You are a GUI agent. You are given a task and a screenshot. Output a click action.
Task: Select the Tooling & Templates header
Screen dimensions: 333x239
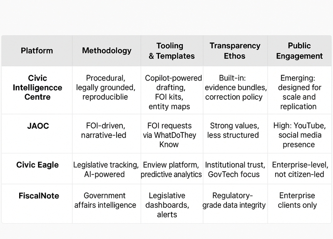172,51
